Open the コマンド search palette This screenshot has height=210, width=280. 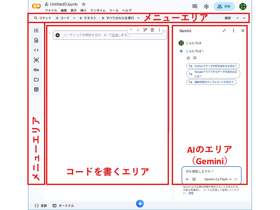(43, 18)
